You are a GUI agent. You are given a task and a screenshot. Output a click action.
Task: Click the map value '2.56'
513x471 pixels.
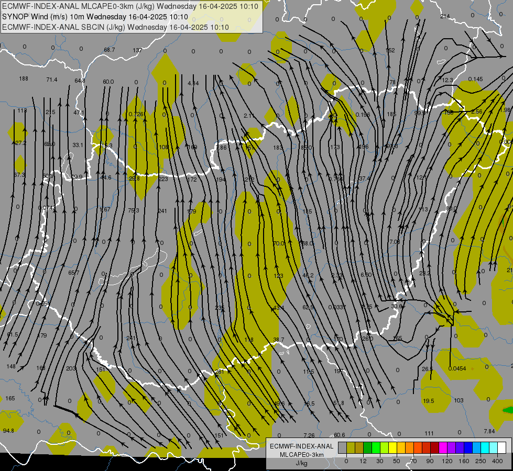[476, 111]
